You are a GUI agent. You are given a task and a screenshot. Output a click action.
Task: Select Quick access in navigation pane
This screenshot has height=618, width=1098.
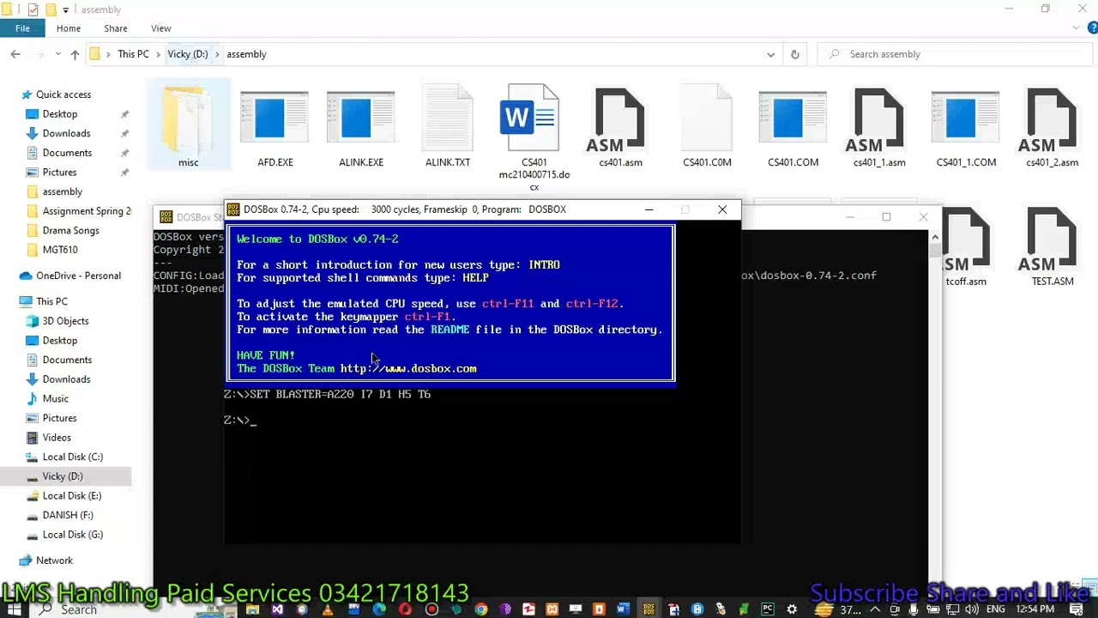coord(63,94)
